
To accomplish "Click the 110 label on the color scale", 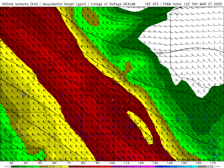I will pyautogui.click(x=127, y=163).
